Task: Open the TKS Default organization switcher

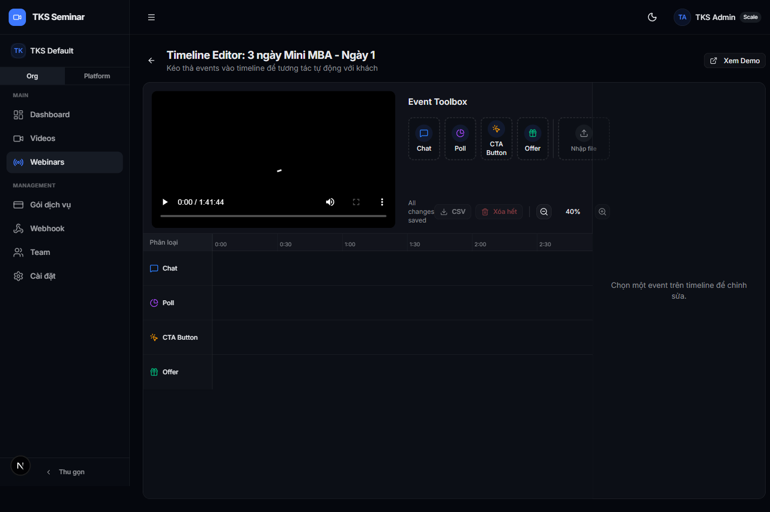Action: [x=65, y=51]
